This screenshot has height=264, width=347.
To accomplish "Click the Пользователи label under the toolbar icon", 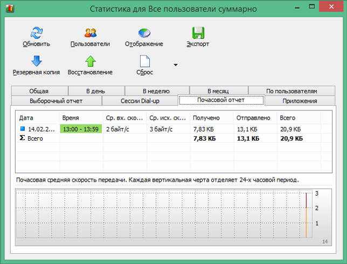I will (x=91, y=44).
